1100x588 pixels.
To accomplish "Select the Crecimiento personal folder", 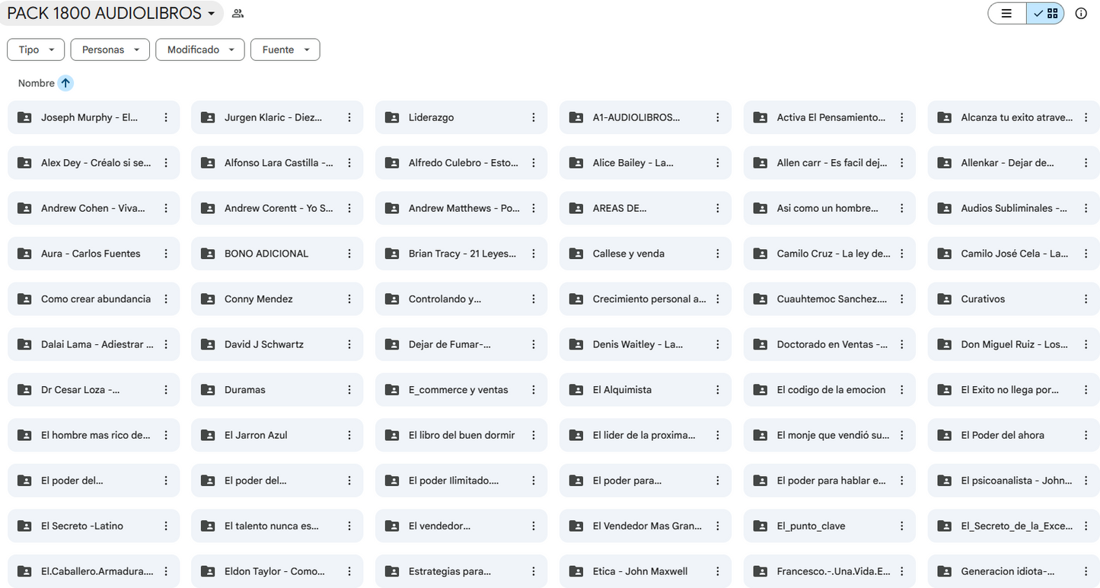I will [x=646, y=299].
